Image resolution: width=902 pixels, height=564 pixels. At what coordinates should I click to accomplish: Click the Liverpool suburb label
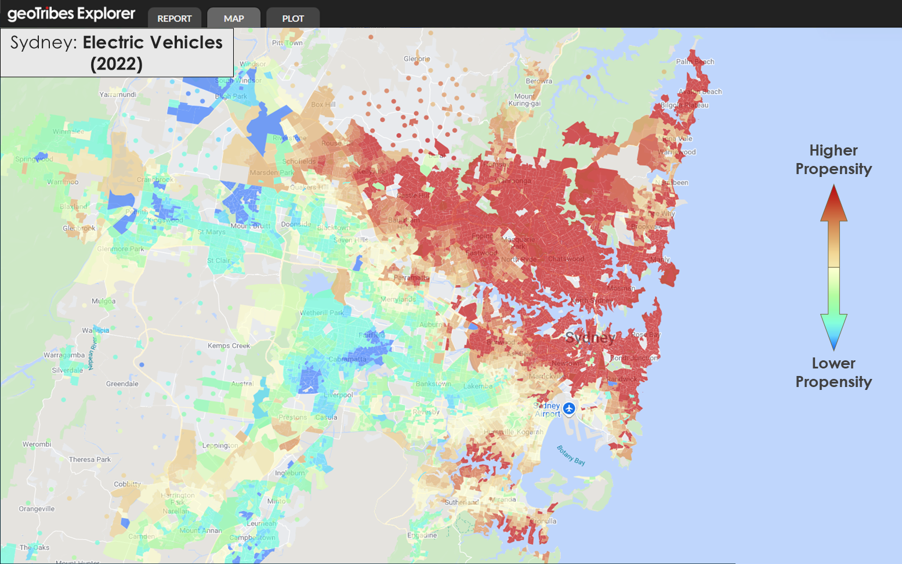click(339, 395)
